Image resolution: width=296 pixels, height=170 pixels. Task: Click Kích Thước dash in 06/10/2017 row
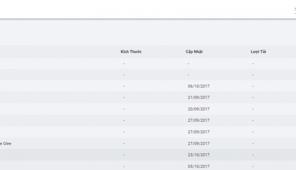click(x=124, y=86)
